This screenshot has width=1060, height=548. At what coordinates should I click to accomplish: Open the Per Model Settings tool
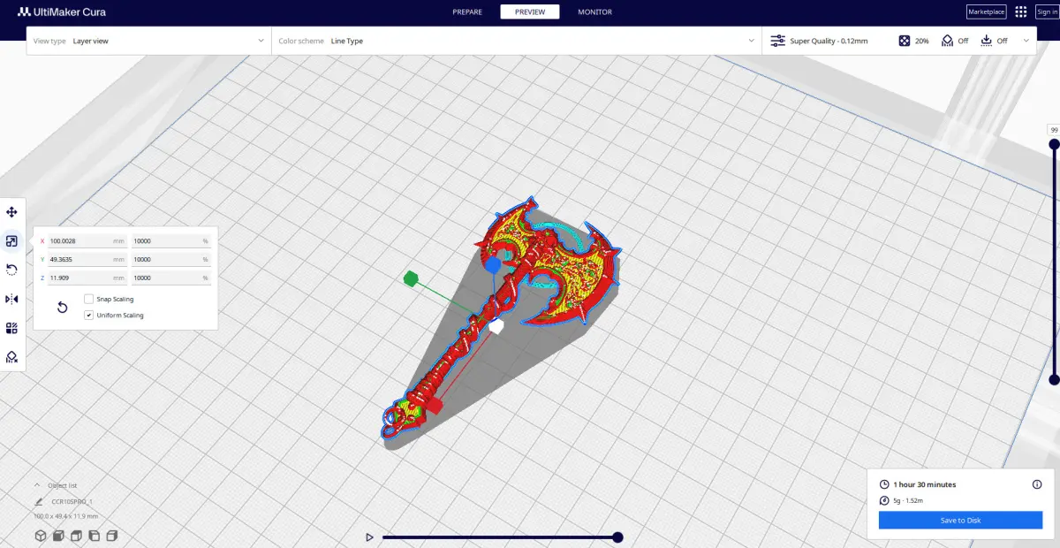(11, 328)
